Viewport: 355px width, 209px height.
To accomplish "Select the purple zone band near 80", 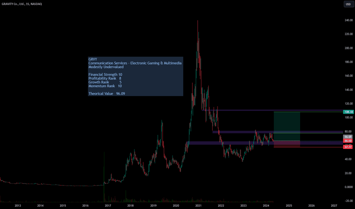I will coord(278,132).
